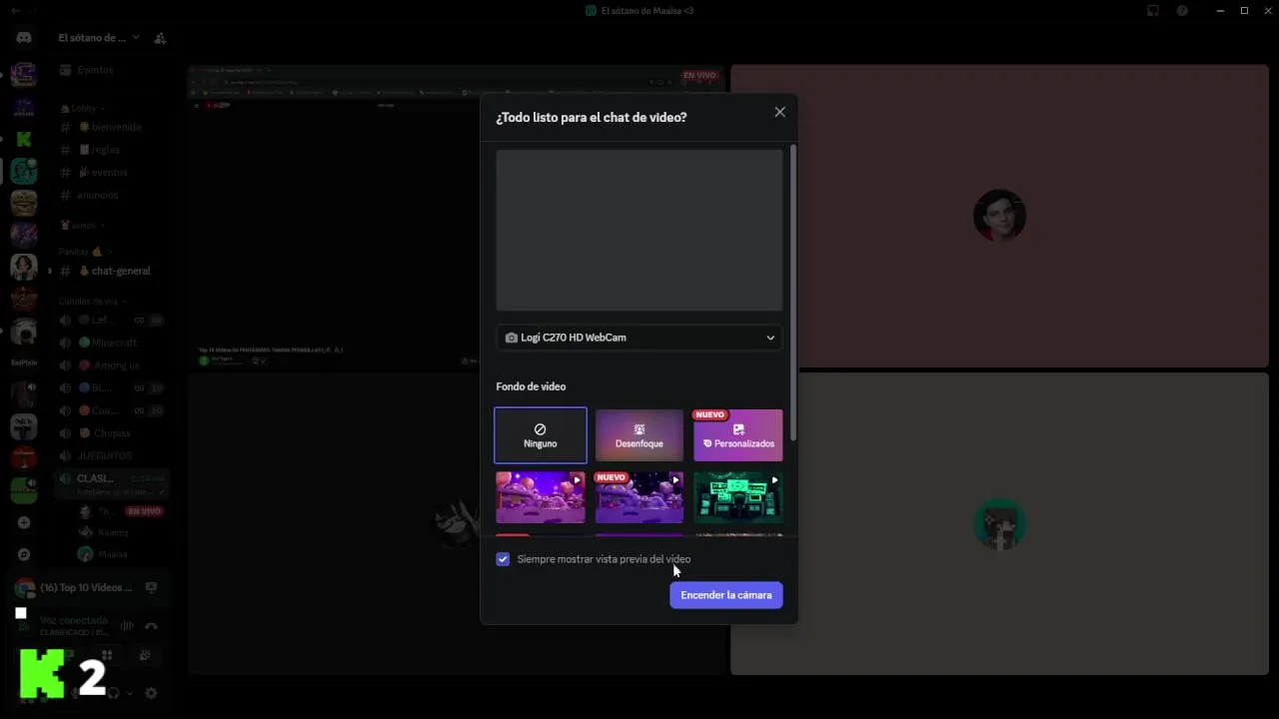Choose the NUEVO night mushroom animated background
The width and height of the screenshot is (1279, 719).
coord(639,497)
